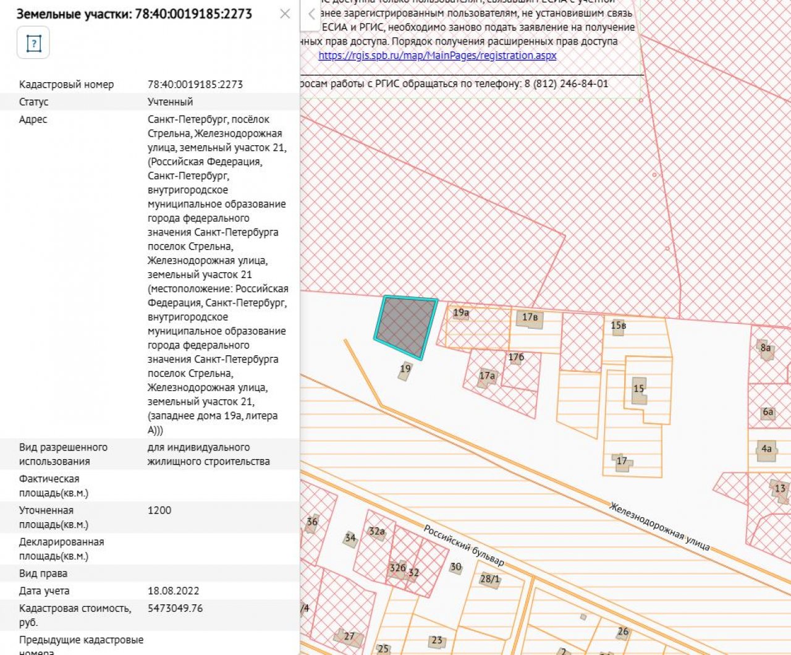The image size is (791, 655).
Task: Open the rgis.spb.ru registration link
Action: click(x=437, y=55)
